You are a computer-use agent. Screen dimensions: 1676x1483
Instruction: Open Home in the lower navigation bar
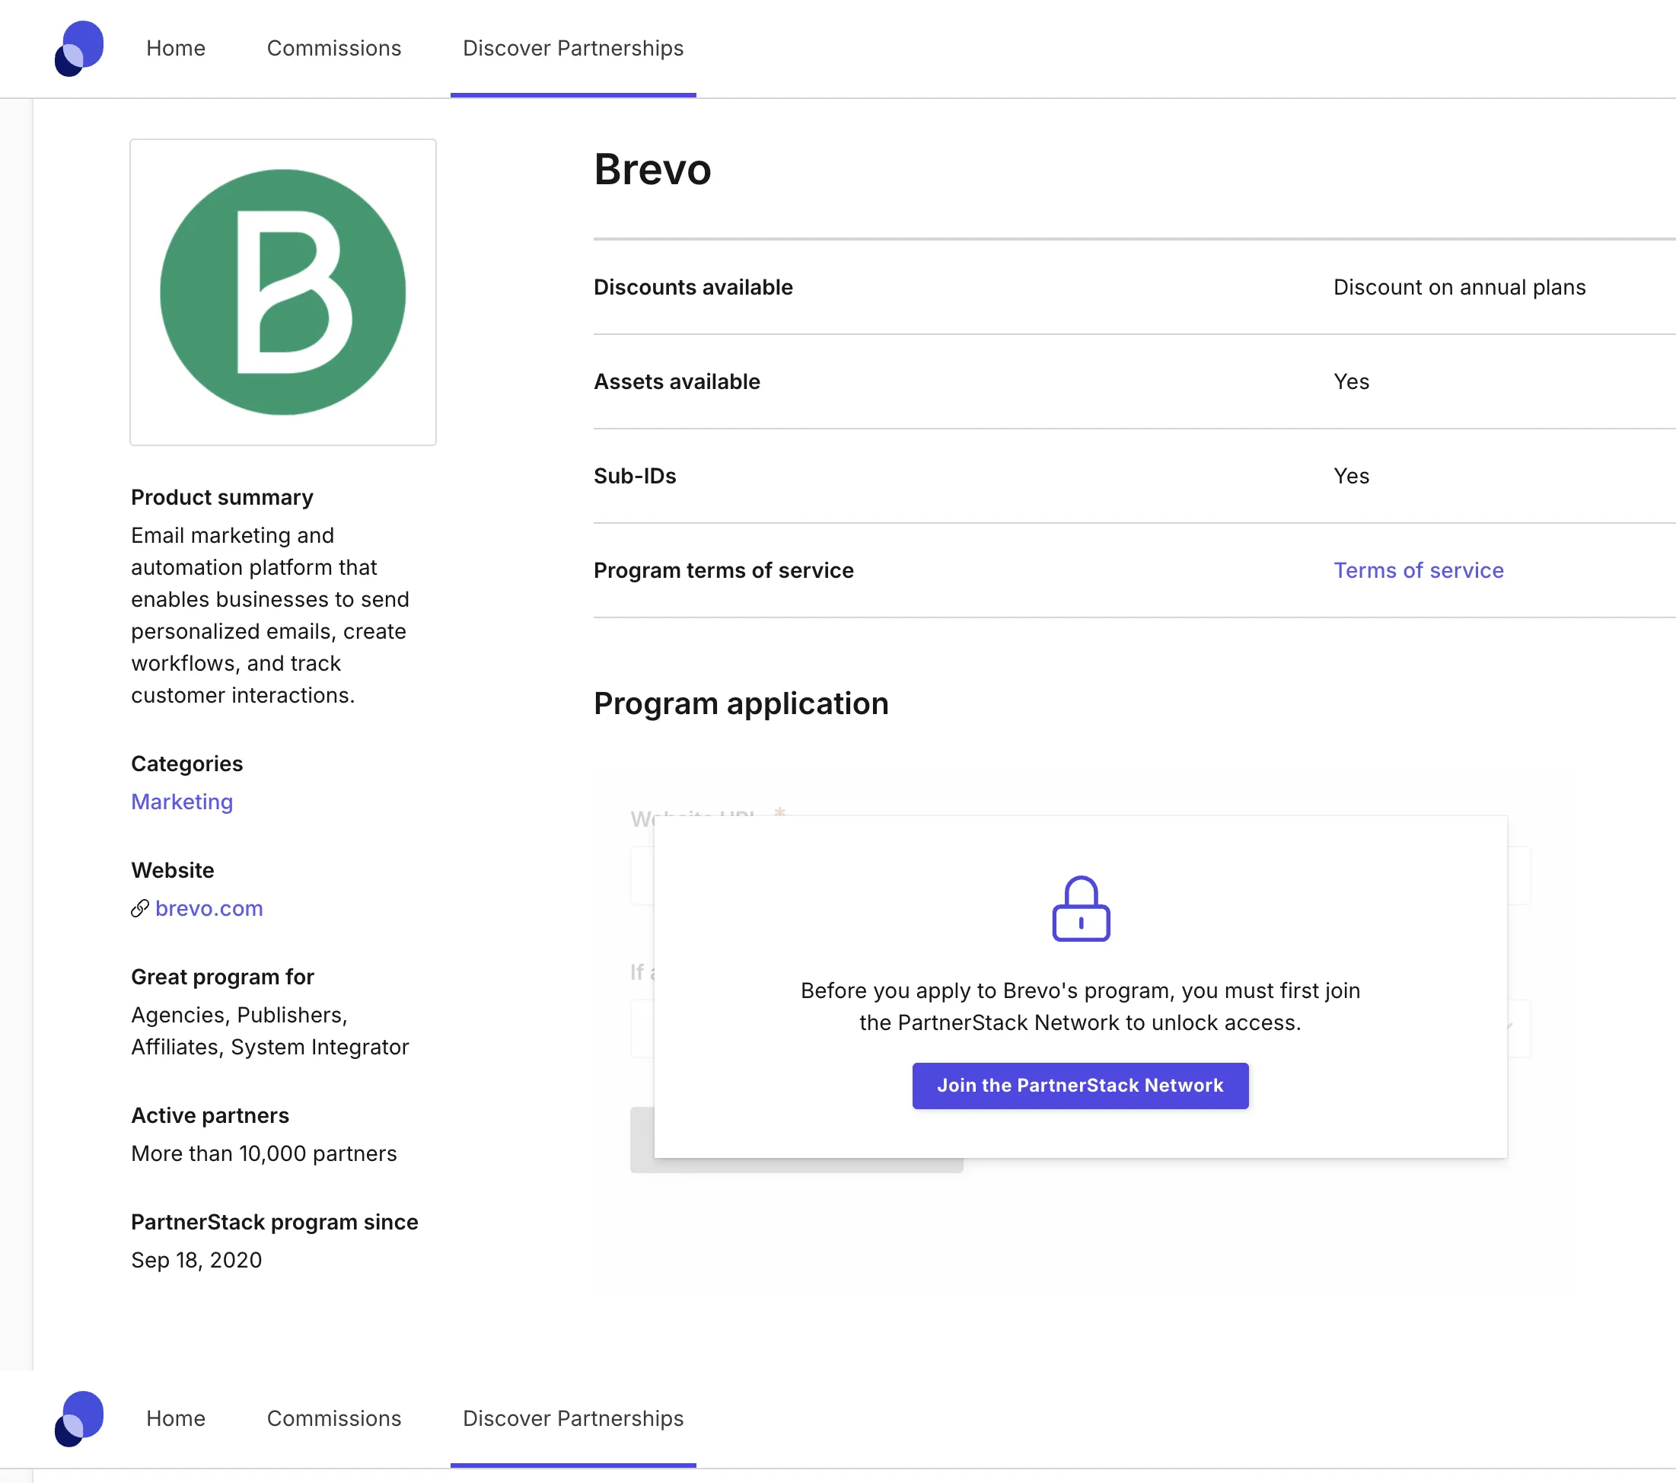pos(176,1418)
